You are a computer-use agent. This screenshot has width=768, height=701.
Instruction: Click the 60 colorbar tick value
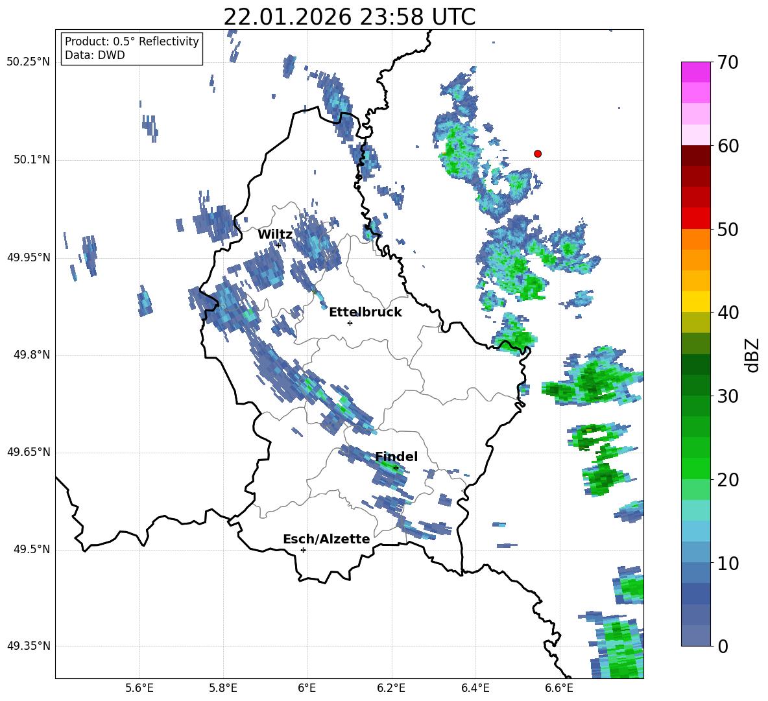[x=728, y=146]
